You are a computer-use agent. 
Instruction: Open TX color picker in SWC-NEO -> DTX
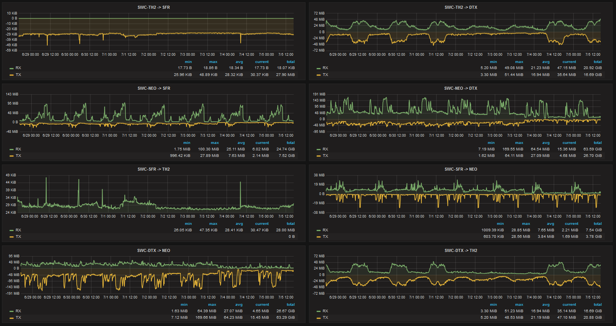[318, 156]
